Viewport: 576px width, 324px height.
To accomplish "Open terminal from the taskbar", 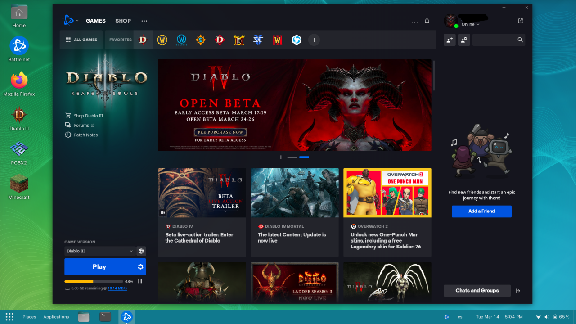I will click(x=105, y=317).
